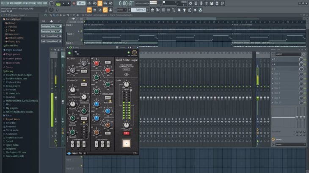Click the download arrow icon in second toolbar row
The image size is (309, 173).
point(200,10)
